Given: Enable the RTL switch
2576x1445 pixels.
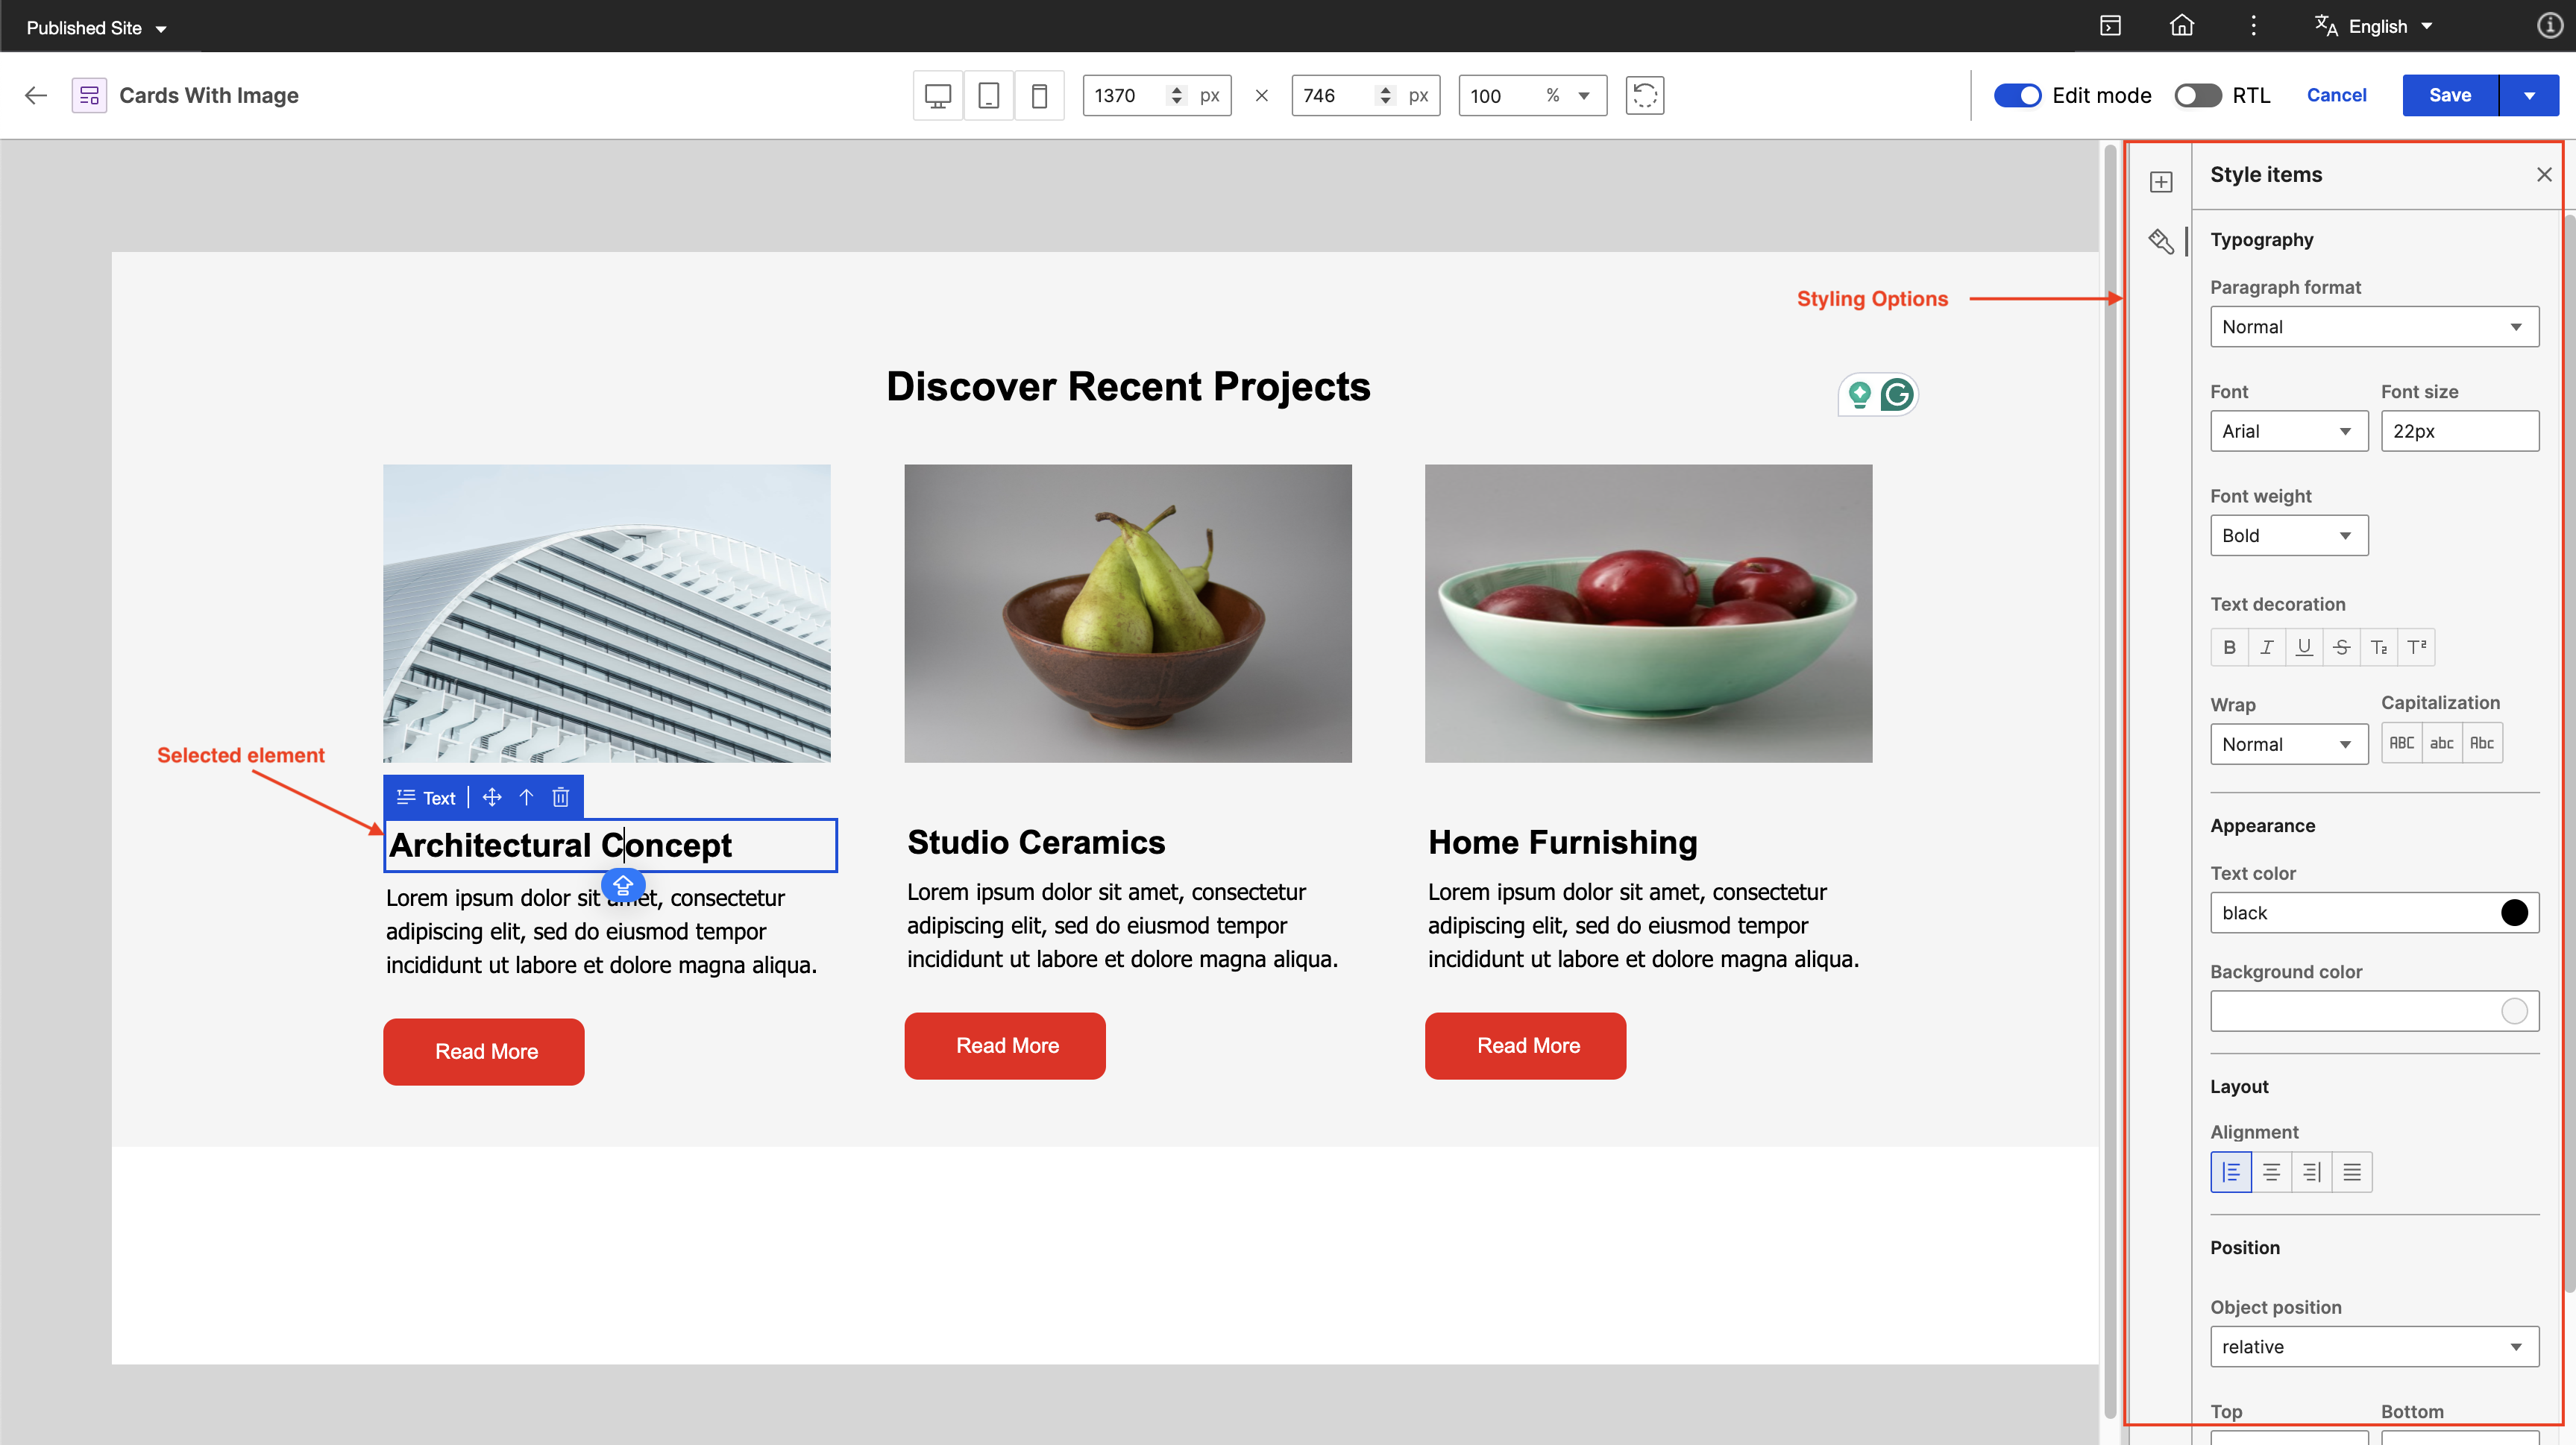Looking at the screenshot, I should pyautogui.click(x=2197, y=95).
